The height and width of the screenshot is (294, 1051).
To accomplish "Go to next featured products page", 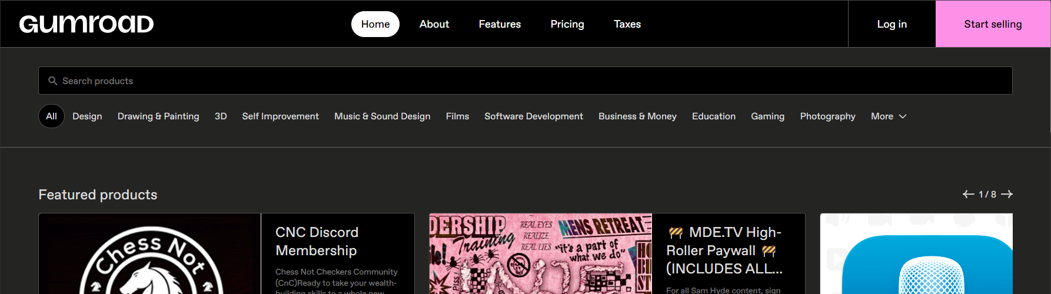I will point(1007,194).
